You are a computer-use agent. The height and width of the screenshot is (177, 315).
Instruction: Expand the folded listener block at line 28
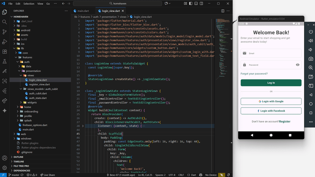83,126
